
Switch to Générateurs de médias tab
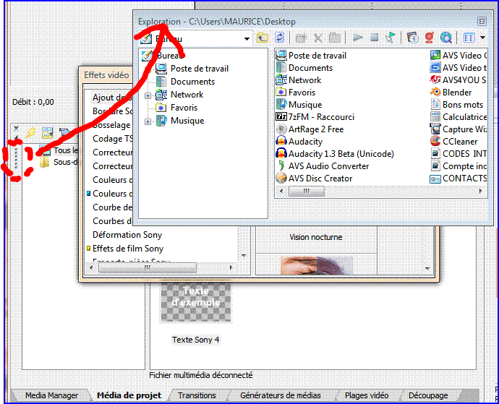click(281, 395)
